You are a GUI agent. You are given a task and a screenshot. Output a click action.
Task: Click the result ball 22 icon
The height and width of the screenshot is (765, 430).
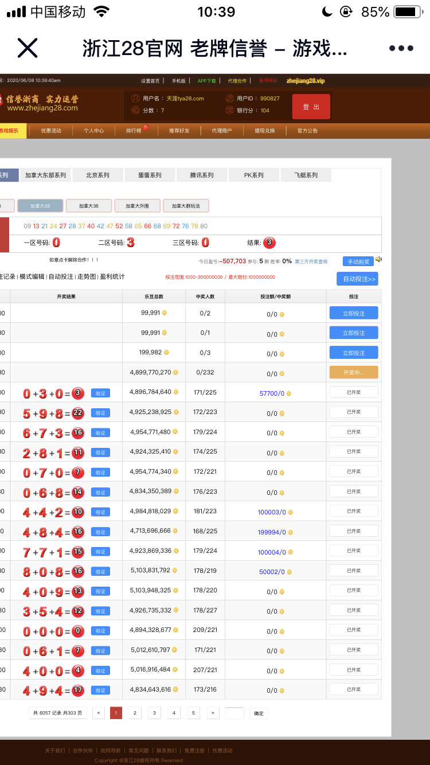click(79, 413)
